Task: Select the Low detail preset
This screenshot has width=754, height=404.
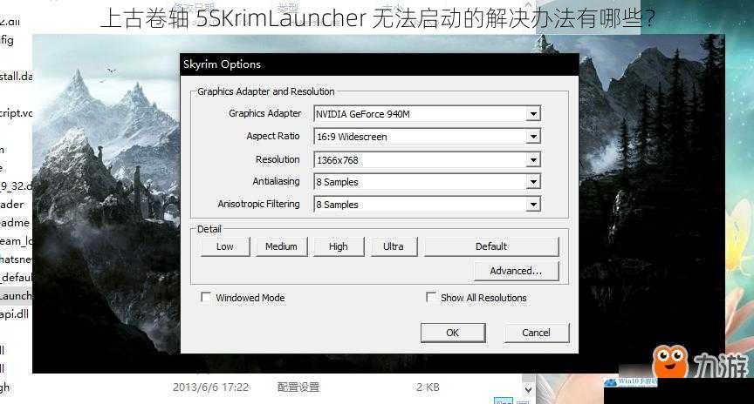Action: [225, 246]
